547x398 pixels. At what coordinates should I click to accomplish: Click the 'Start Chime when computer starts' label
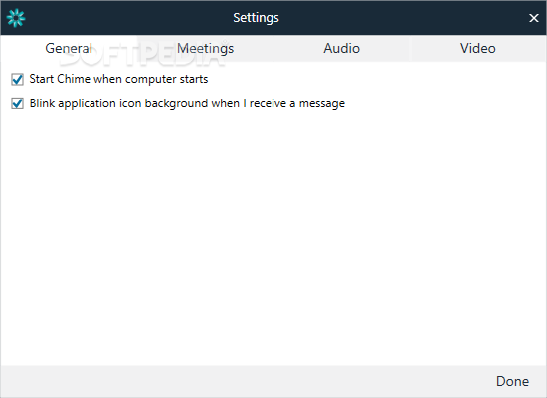118,79
